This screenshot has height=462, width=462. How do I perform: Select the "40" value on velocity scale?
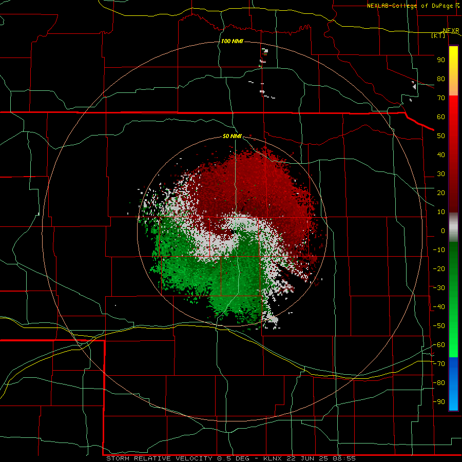pos(441,155)
